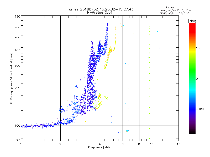Screen dimensions: 210x157
Task: Click the colorbar label '100'
Action: [x=199, y=48]
